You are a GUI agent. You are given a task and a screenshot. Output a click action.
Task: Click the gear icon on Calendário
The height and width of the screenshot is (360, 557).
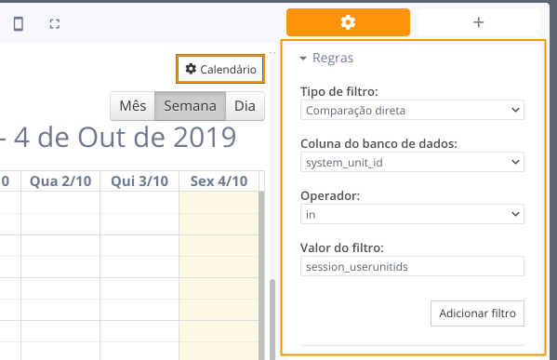pos(191,69)
